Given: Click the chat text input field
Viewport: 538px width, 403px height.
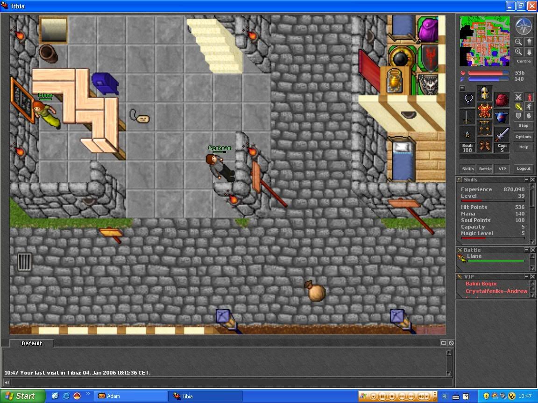Looking at the screenshot, I should pyautogui.click(x=232, y=382).
